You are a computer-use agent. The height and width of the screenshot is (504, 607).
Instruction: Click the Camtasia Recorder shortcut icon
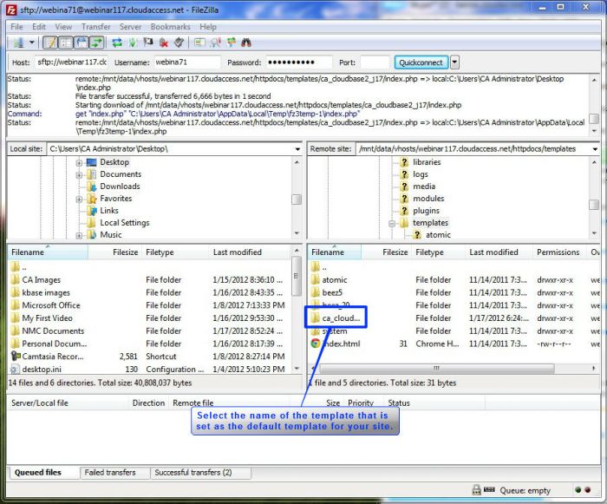[16, 356]
